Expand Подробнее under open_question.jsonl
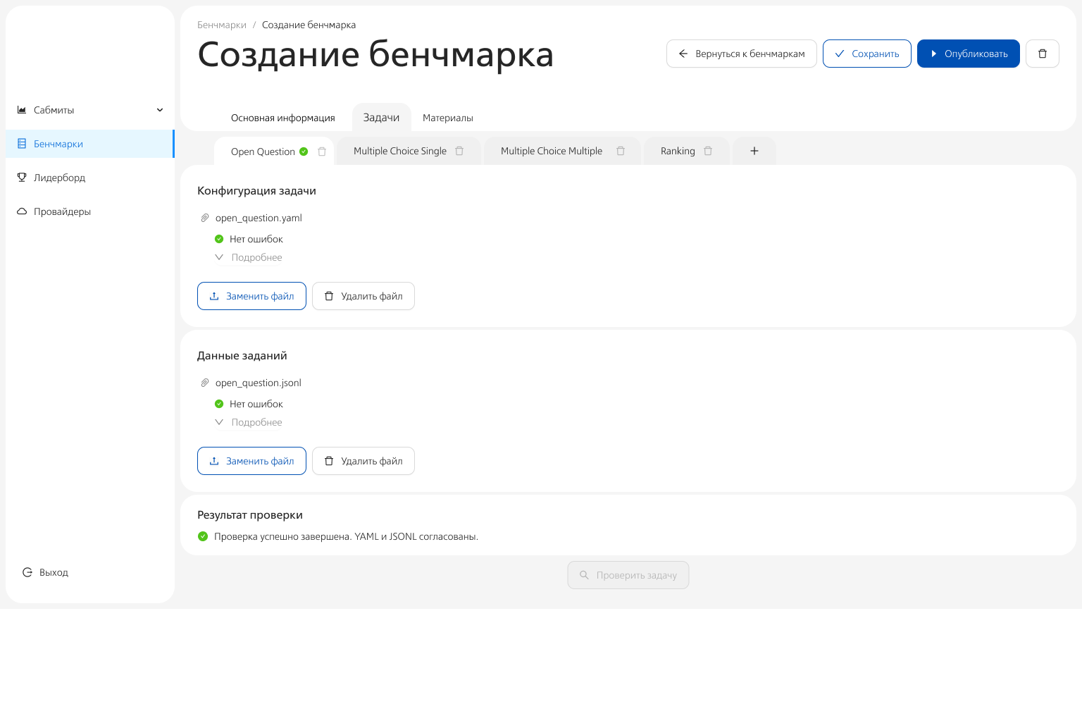The width and height of the screenshot is (1082, 716). (248, 422)
